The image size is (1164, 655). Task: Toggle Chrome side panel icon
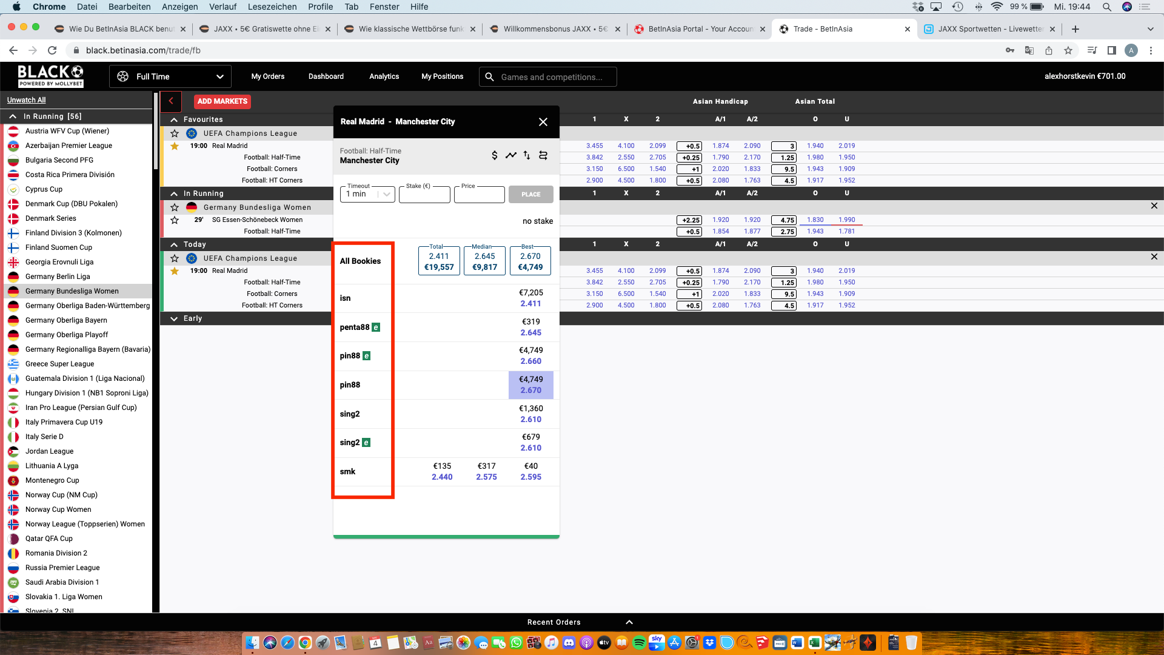(x=1112, y=50)
